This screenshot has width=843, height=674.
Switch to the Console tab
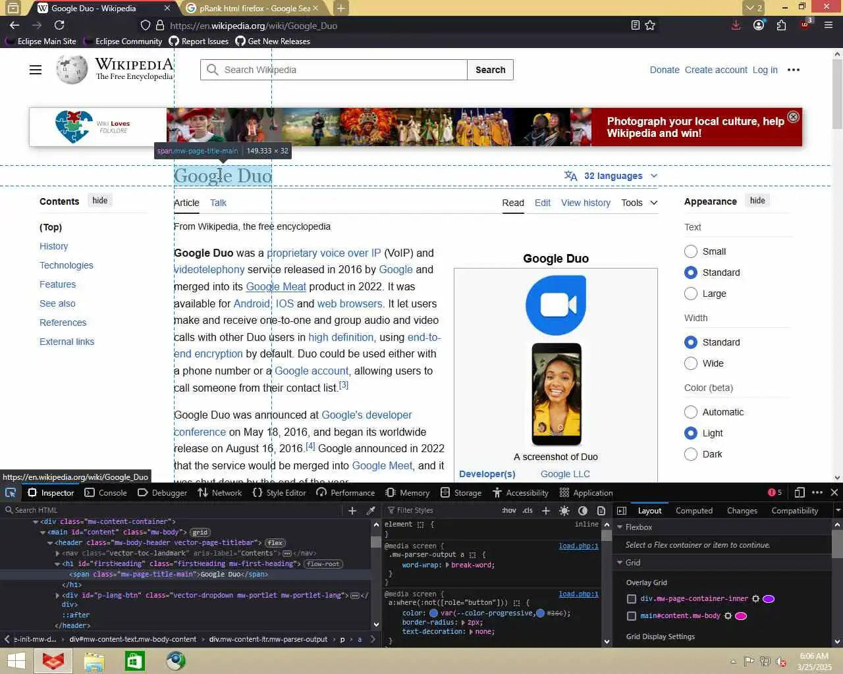tap(105, 492)
